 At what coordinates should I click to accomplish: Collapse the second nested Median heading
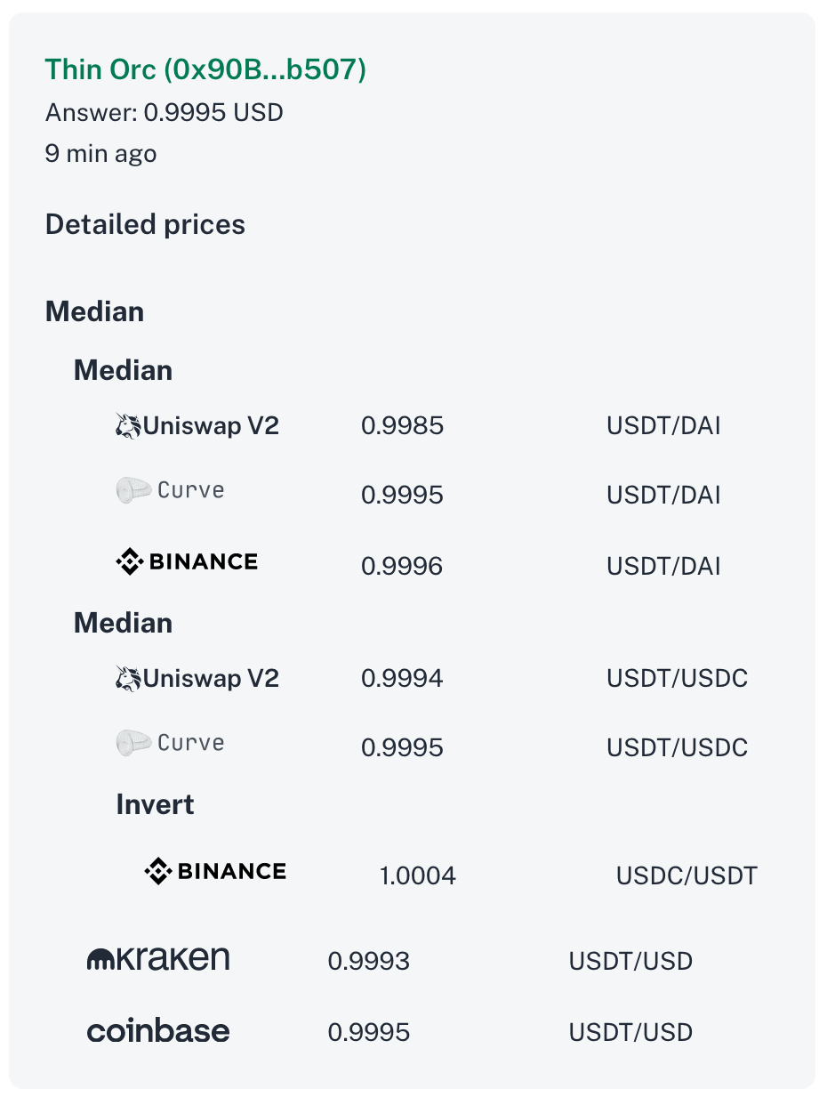click(123, 623)
